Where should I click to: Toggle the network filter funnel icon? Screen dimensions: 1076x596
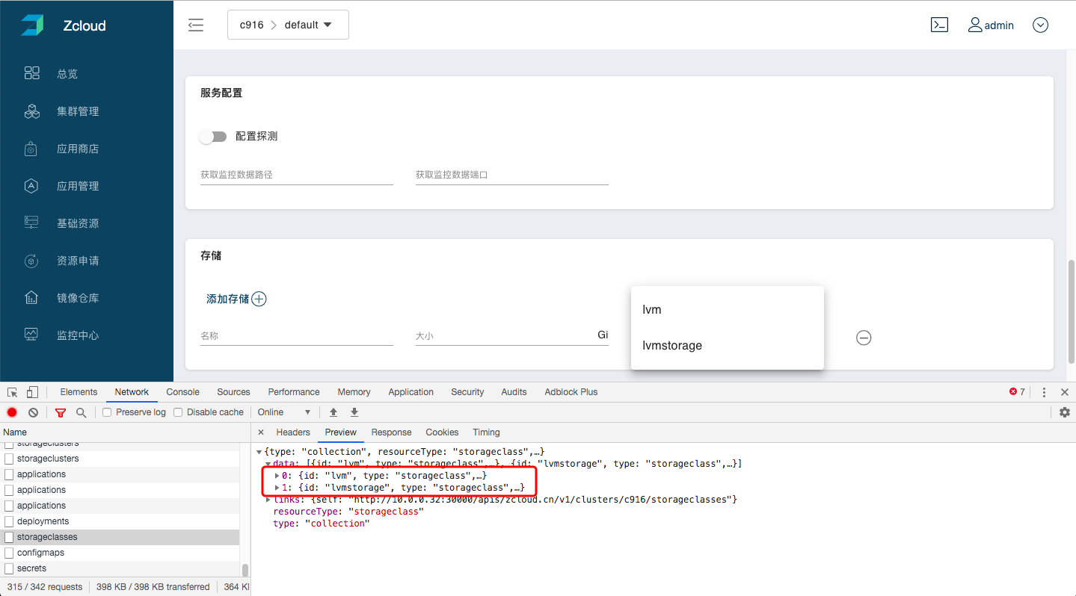tap(61, 412)
